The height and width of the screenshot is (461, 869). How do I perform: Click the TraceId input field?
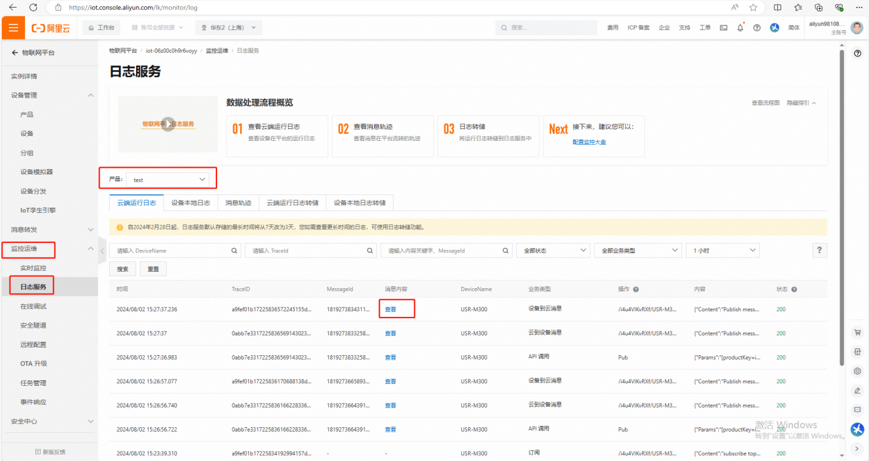click(x=304, y=251)
